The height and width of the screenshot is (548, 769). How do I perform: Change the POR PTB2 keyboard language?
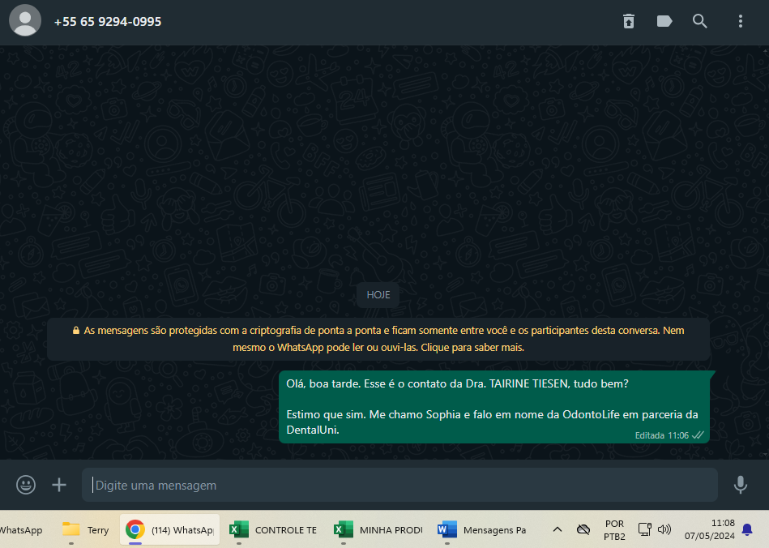(x=614, y=530)
